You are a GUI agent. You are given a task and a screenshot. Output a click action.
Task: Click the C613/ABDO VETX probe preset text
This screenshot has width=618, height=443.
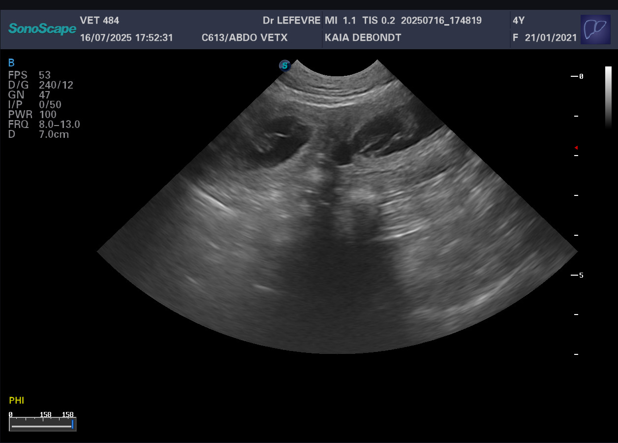coord(245,38)
